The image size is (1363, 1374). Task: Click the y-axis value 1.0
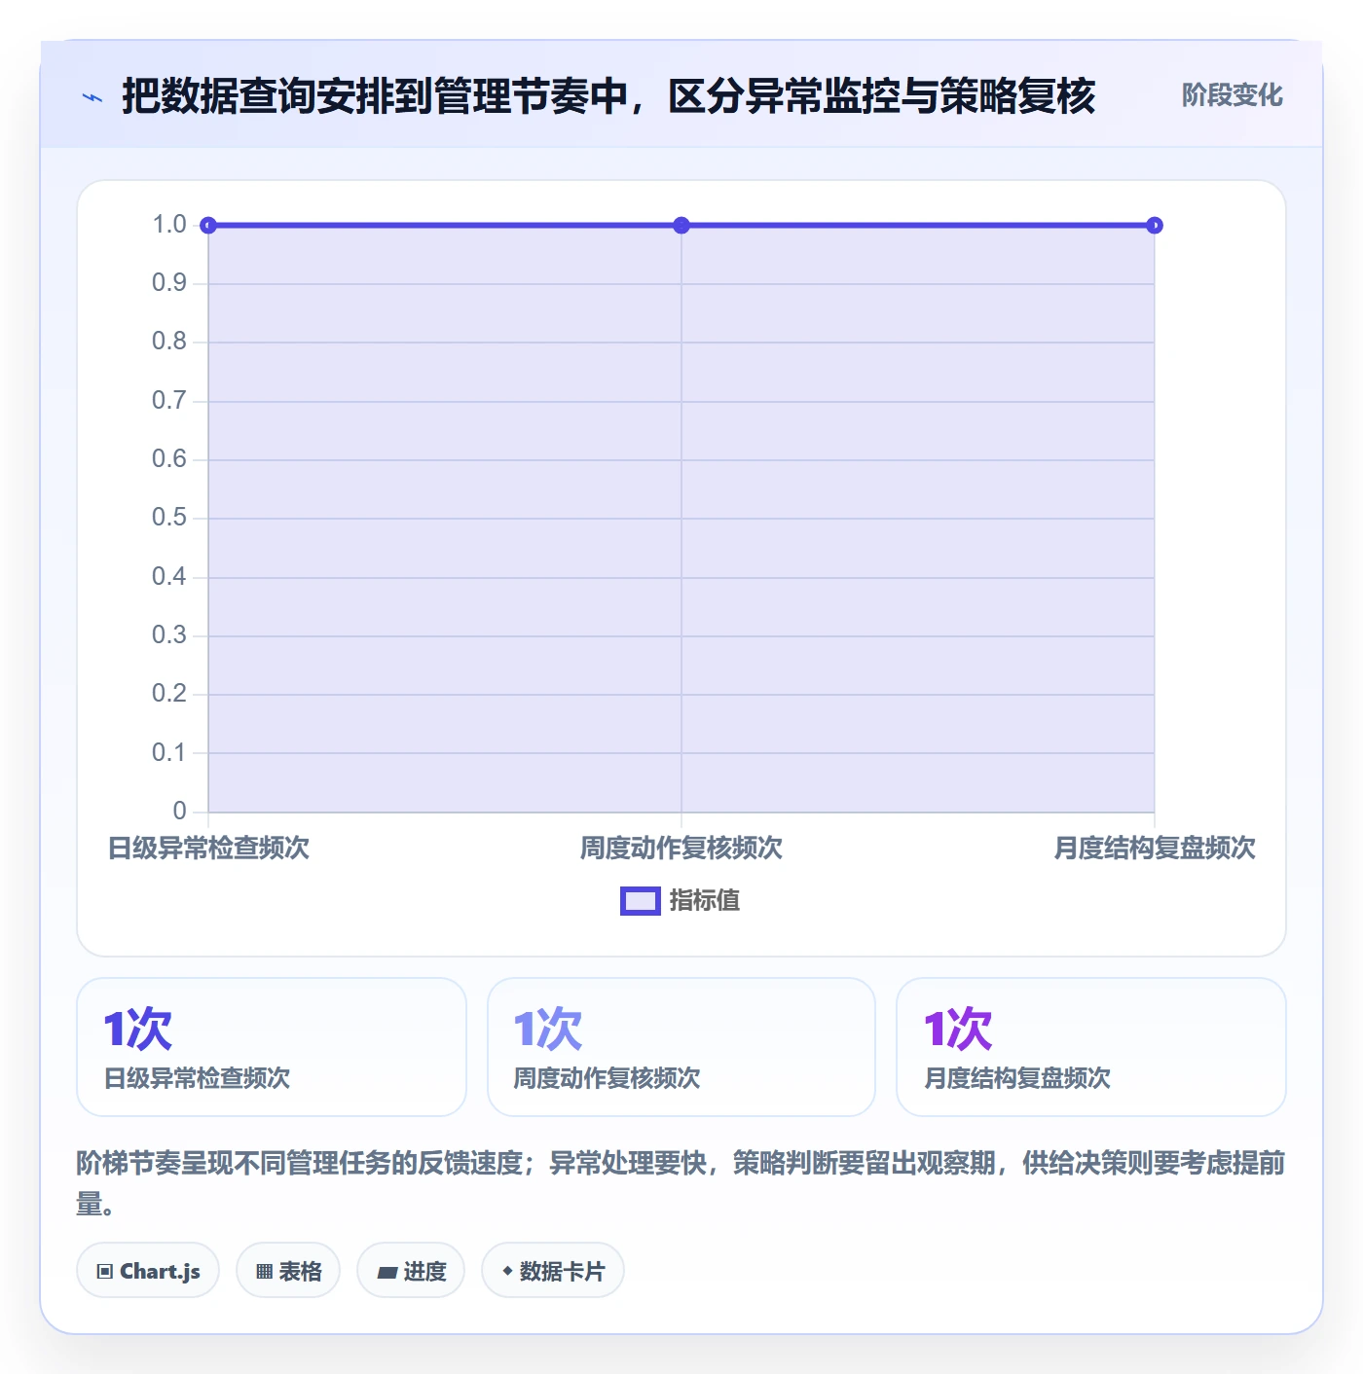169,225
